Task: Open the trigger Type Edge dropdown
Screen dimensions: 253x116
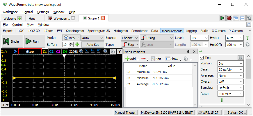Action: click(x=130, y=45)
